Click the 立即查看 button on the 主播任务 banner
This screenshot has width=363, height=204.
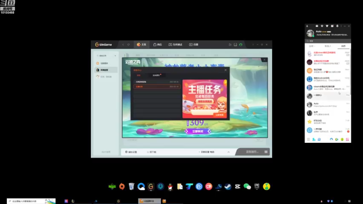[x=220, y=115]
